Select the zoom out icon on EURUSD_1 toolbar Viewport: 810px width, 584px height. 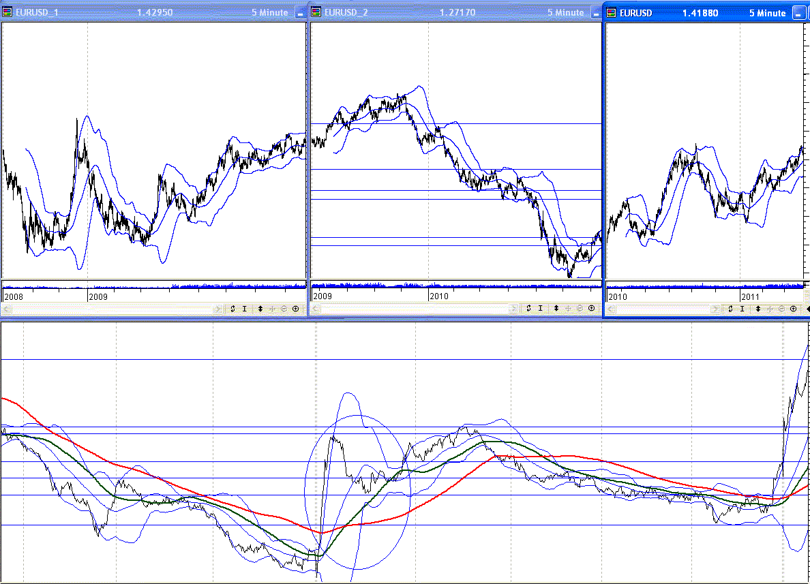pos(284,309)
